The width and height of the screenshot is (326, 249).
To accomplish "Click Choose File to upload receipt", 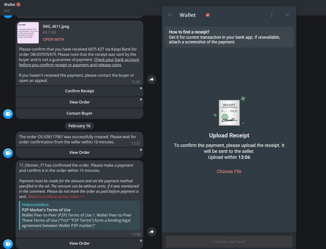I will [229, 171].
